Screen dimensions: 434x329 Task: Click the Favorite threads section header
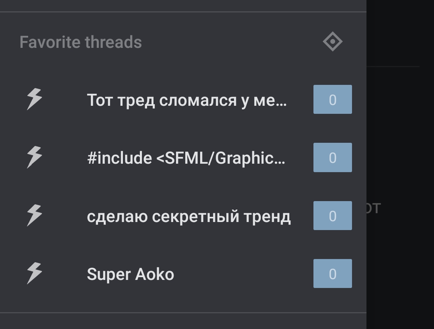coord(81,42)
